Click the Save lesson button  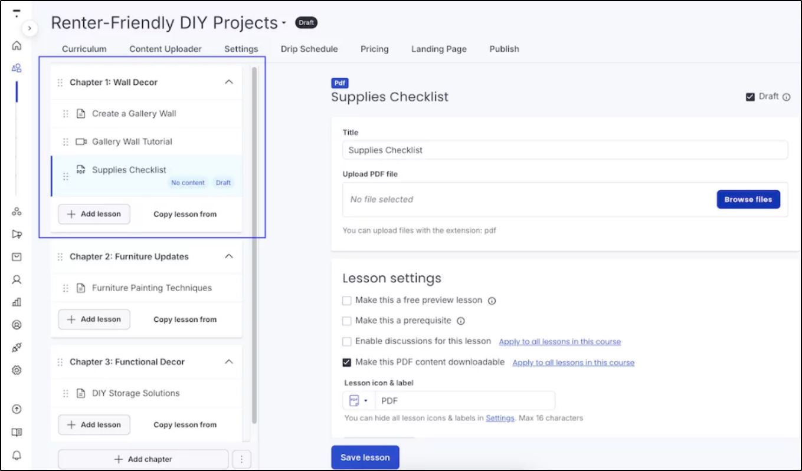pyautogui.click(x=365, y=457)
